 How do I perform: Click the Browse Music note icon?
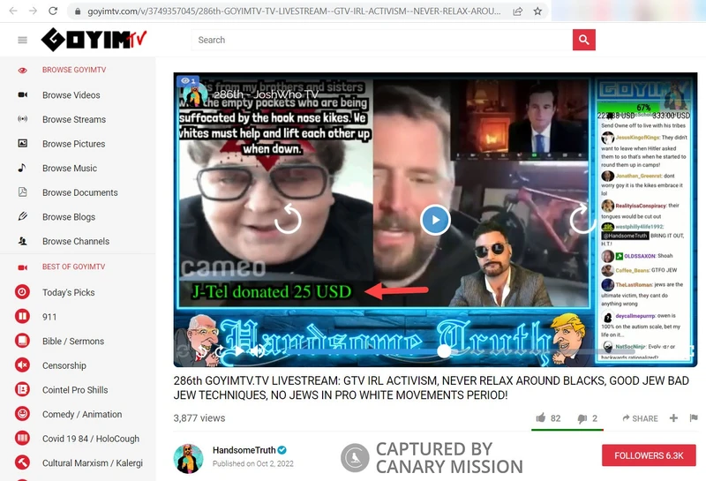coord(22,169)
